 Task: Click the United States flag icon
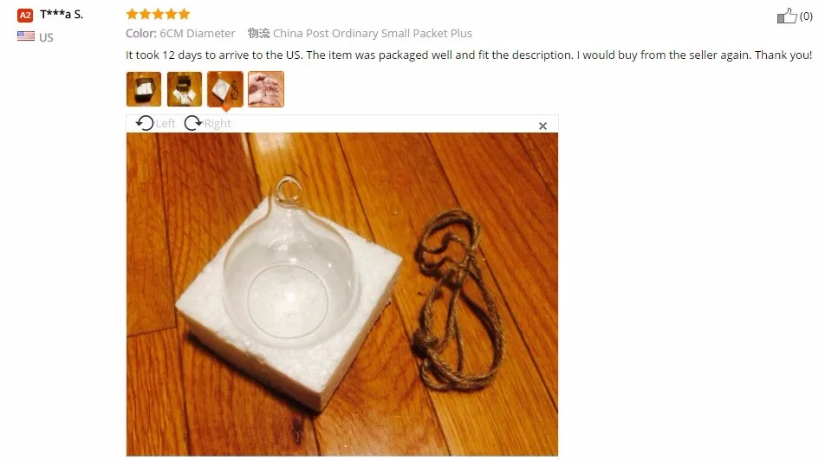tap(26, 36)
